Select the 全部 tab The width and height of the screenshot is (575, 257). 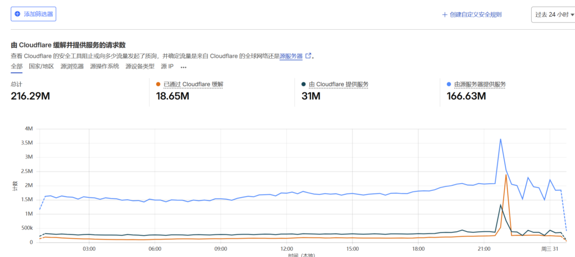[x=17, y=66]
